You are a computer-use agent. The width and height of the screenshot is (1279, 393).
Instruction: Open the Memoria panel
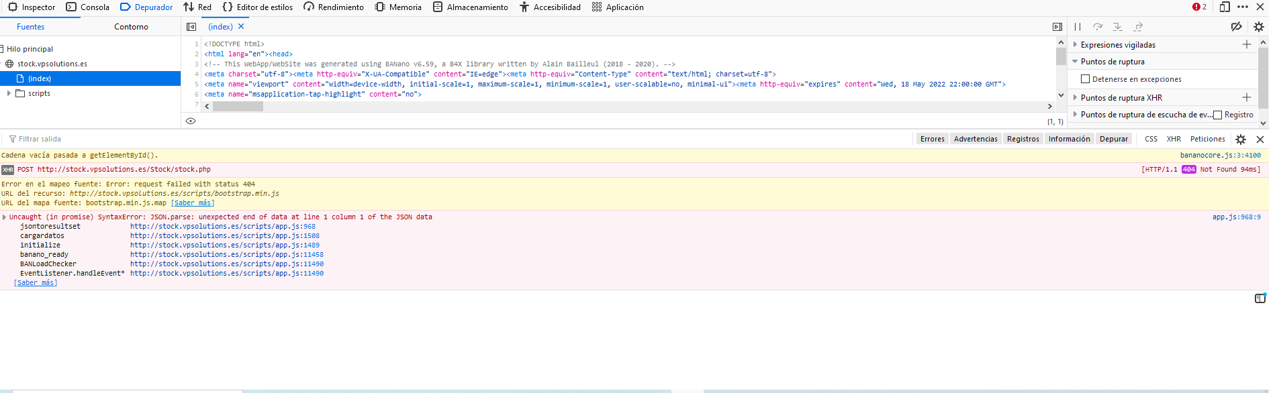point(398,7)
